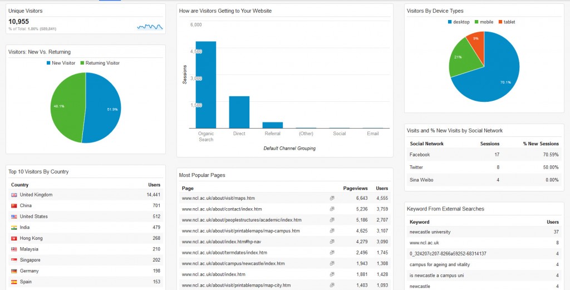Click the China flag icon
Screen dimensions: 570x290
[x=14, y=206]
